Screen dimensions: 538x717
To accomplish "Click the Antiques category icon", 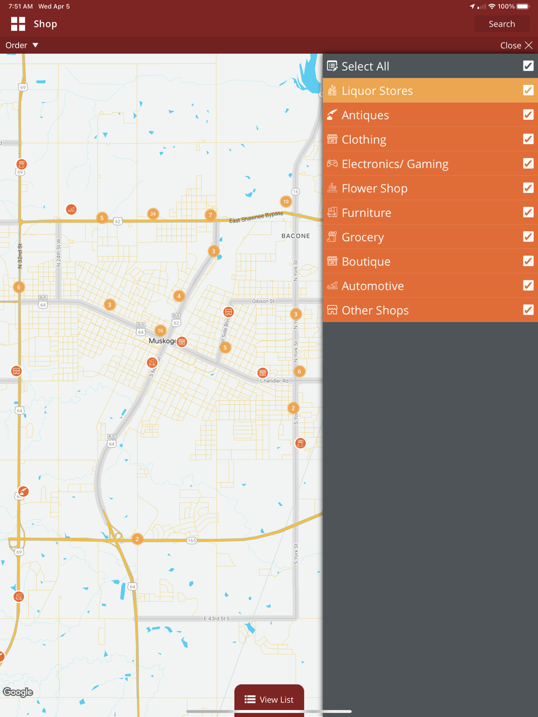I will coord(332,114).
